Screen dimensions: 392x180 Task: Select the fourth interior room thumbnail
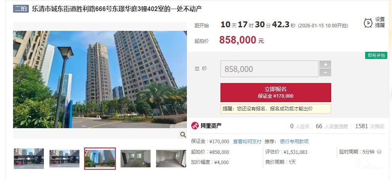[x=136, y=159]
